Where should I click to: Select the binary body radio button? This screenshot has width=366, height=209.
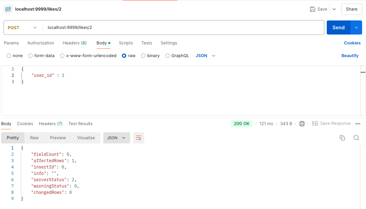tap(143, 56)
